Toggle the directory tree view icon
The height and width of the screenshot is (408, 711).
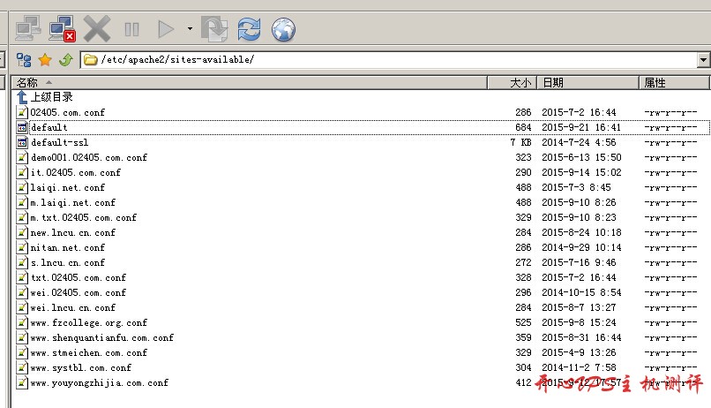pos(25,60)
